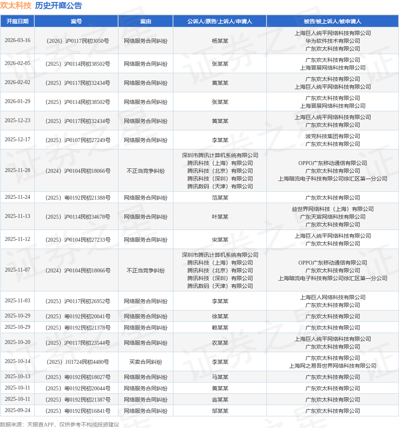Viewport: 399px width, 428px height.
Task: Click plaintiff 赖某某
Action: point(220,328)
